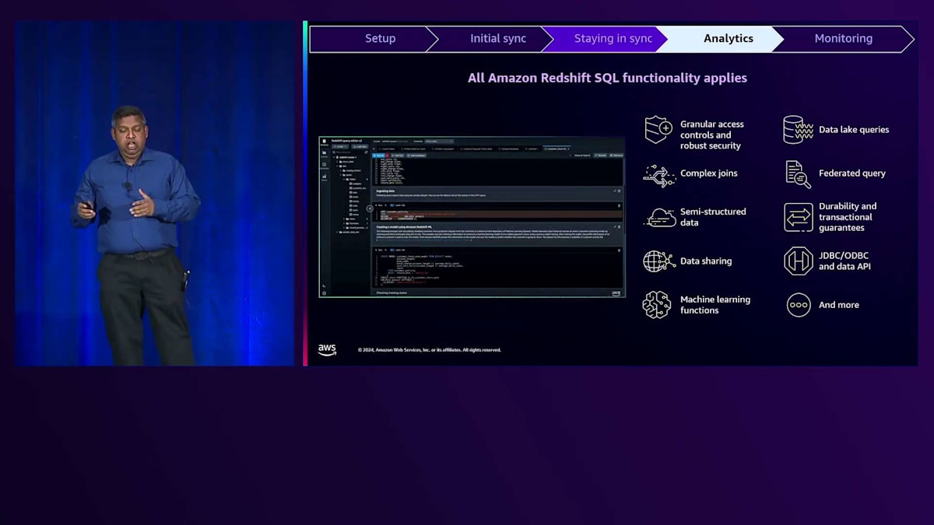Click the "Durability and transactional guarantees" label
This screenshot has width=934, height=525.
tap(847, 217)
